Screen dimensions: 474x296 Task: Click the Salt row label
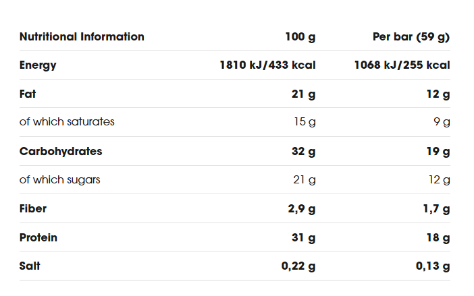30,266
